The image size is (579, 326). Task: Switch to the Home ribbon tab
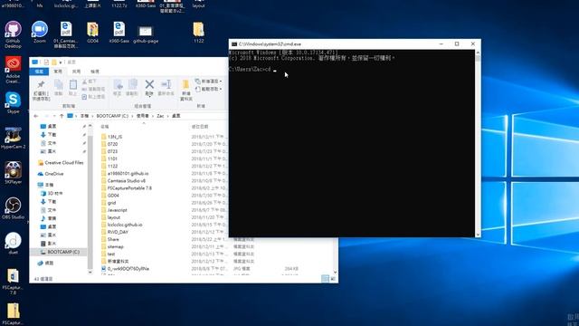pyautogui.click(x=58, y=72)
